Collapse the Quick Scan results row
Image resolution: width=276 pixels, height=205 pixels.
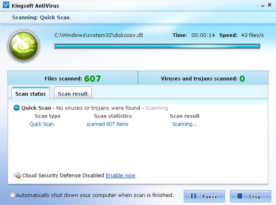[16, 108]
